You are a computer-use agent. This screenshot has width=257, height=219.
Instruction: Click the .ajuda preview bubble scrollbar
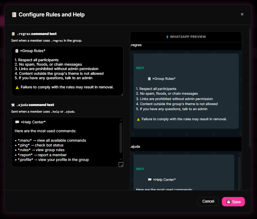click(x=239, y=173)
